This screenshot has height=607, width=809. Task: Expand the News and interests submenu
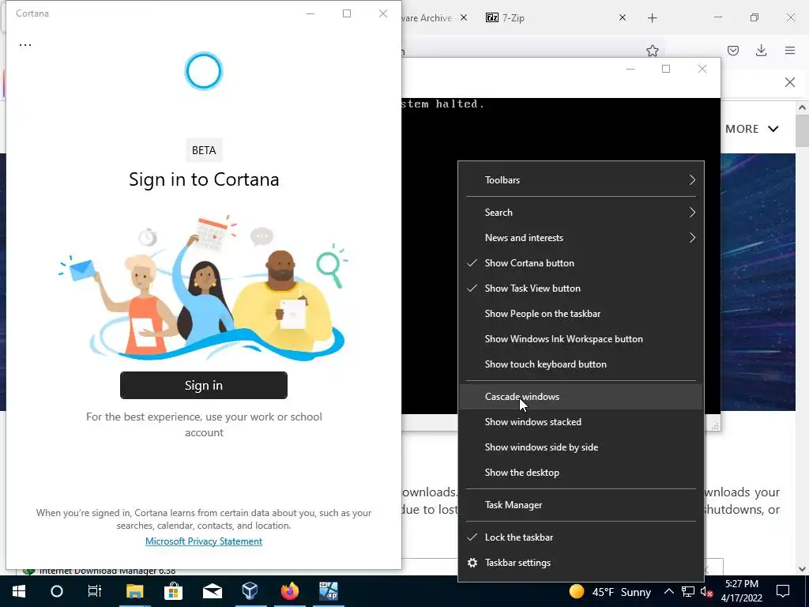point(581,238)
